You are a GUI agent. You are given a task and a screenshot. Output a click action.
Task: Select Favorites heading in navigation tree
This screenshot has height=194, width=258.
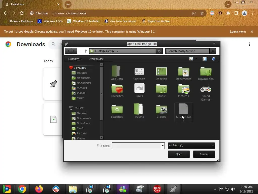click(80, 68)
